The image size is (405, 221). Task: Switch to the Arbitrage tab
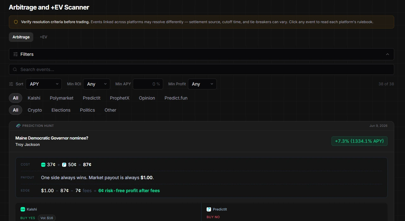click(21, 37)
